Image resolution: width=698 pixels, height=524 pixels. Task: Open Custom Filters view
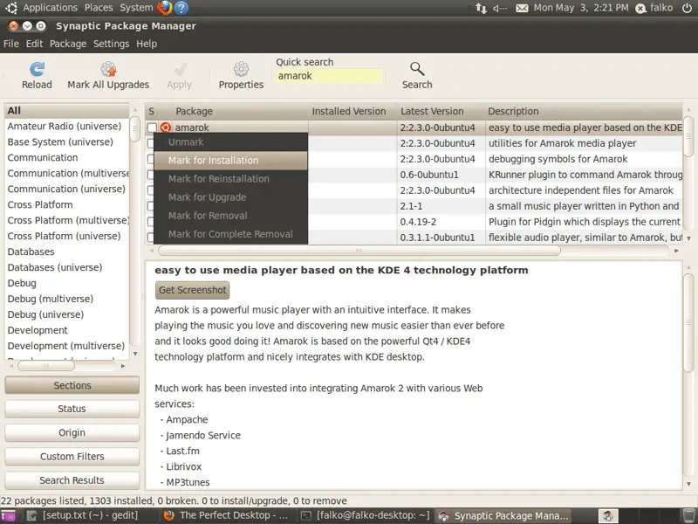pos(72,456)
